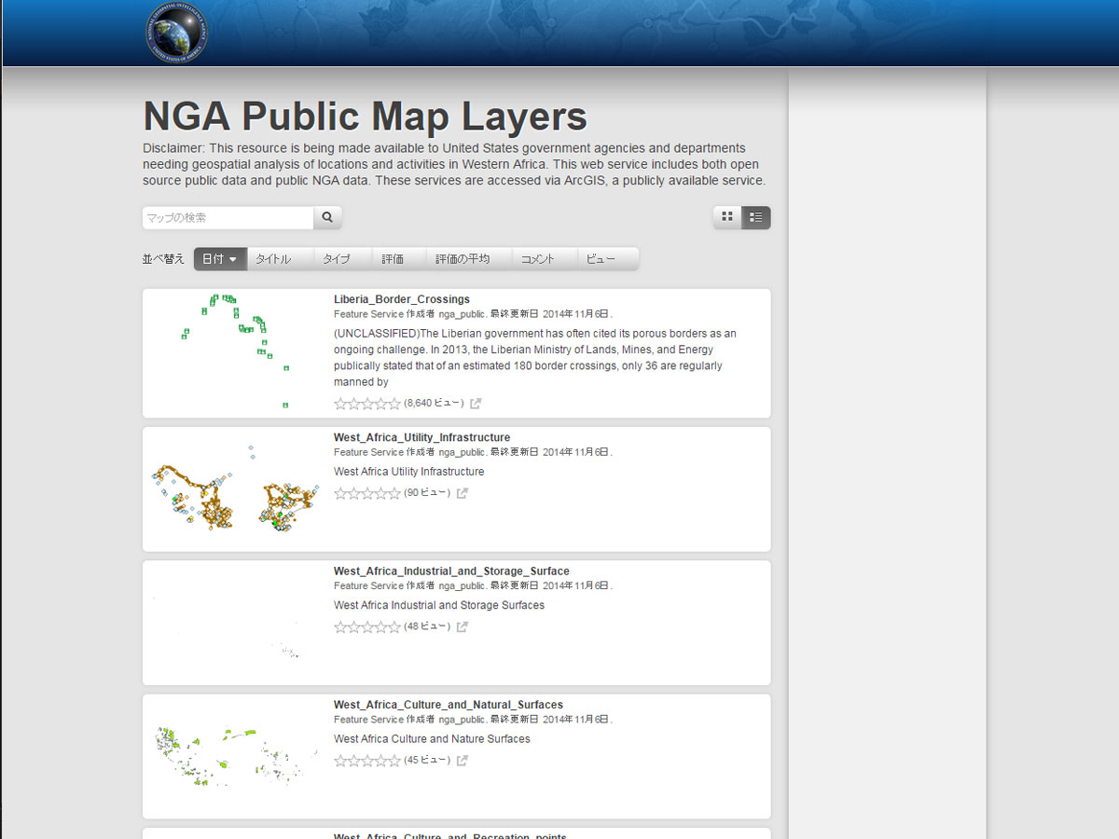Click external link icon for West_Africa_Utility_Infrastructure
The image size is (1119, 839).
pyautogui.click(x=463, y=492)
